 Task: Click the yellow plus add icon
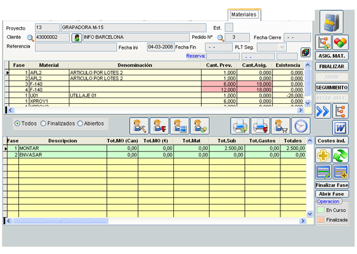[x=323, y=155]
